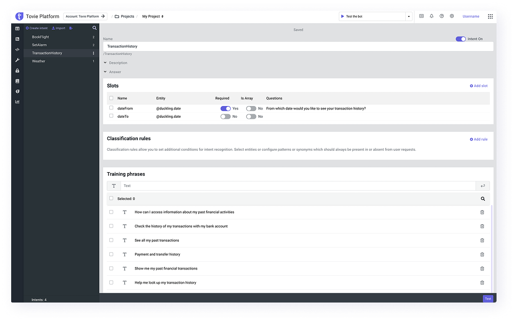Open the gear settings icon in header
The image size is (515, 321).
(452, 16)
